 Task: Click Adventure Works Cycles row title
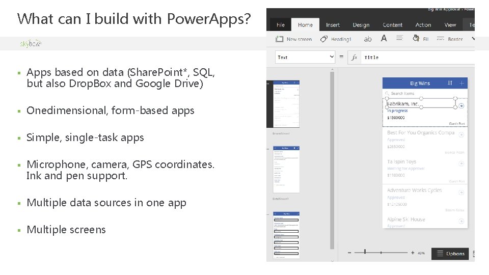coord(415,190)
